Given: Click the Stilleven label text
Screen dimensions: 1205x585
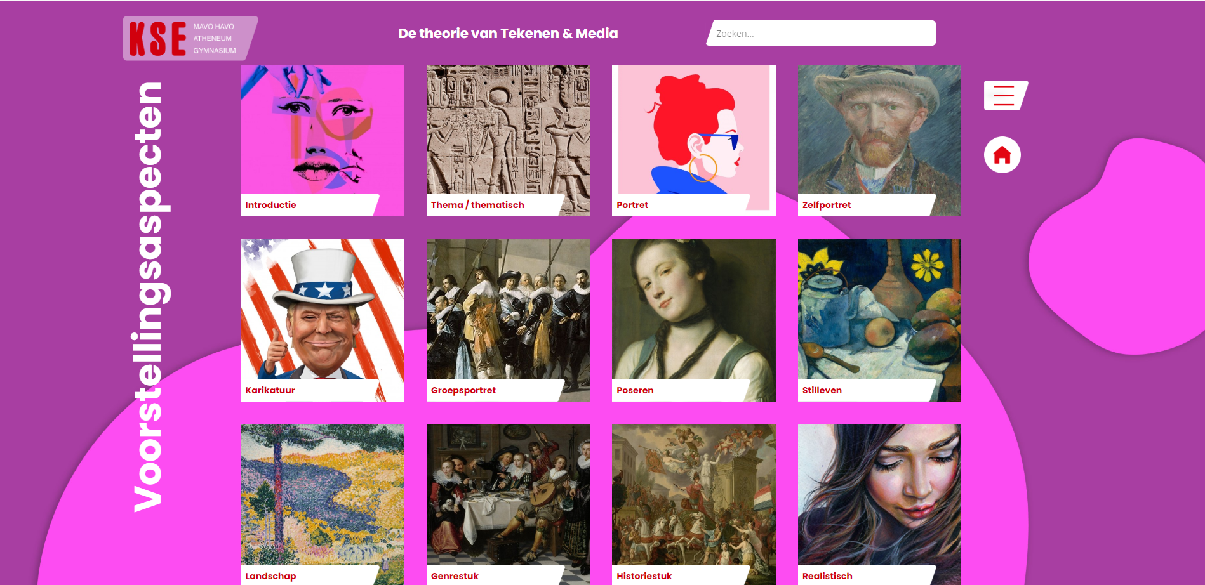Looking at the screenshot, I should tap(822, 390).
